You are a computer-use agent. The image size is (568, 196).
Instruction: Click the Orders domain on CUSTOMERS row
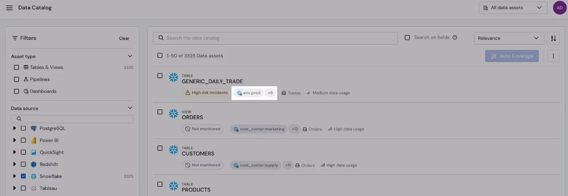tap(305, 165)
